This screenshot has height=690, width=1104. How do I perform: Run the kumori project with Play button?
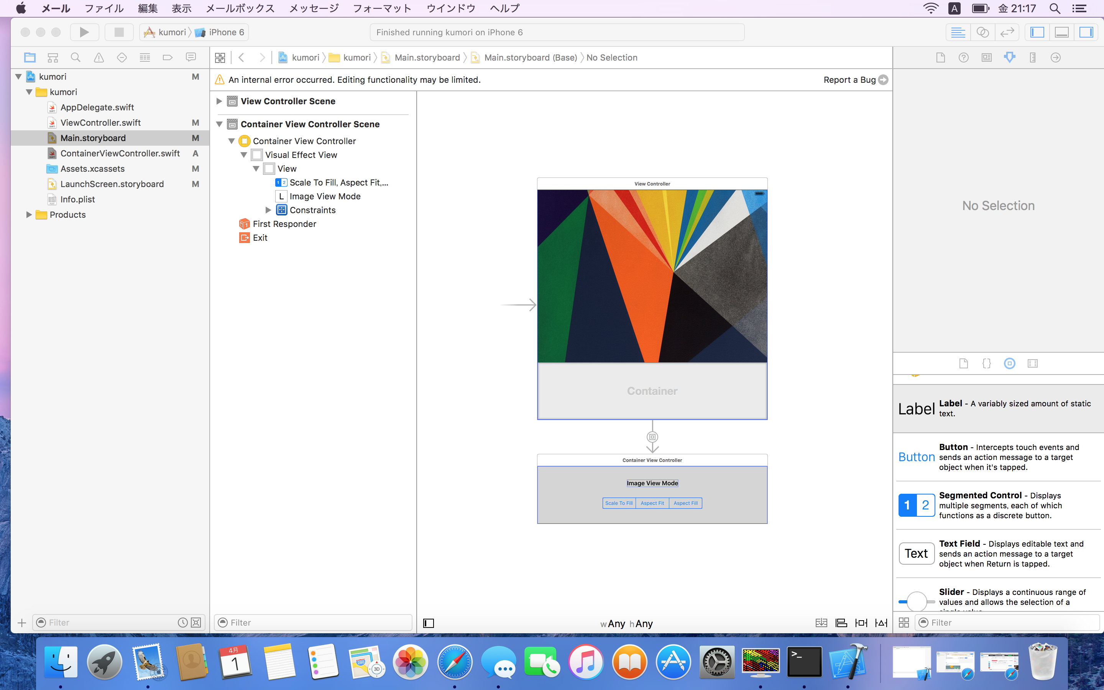click(x=84, y=33)
